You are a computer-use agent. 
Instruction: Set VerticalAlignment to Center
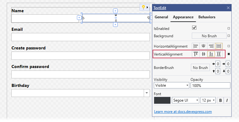pos(203,54)
